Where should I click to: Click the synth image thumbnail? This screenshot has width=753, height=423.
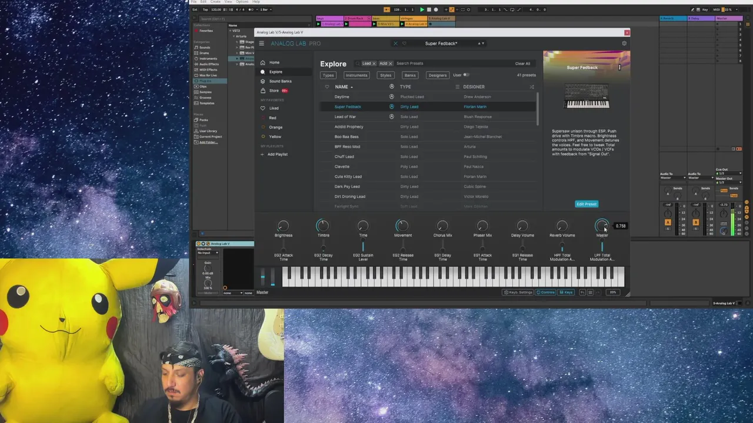587,96
